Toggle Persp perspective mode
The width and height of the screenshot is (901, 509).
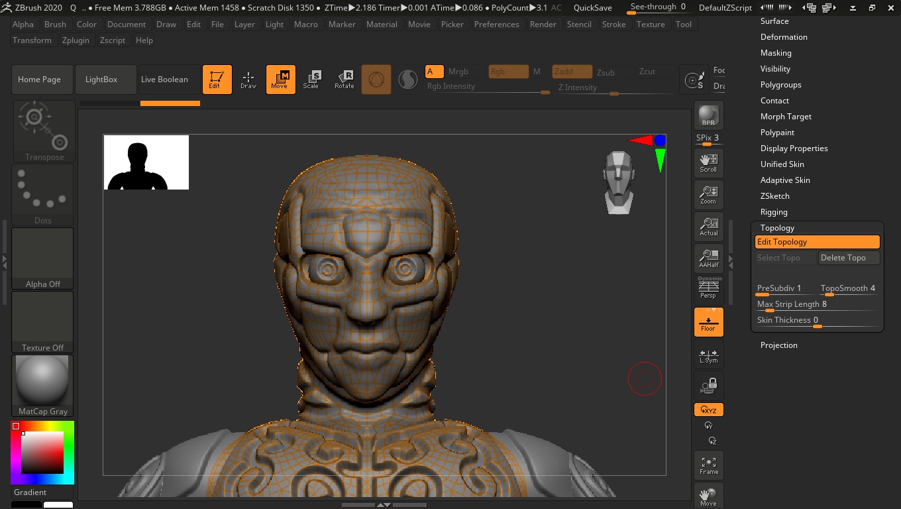click(x=708, y=289)
